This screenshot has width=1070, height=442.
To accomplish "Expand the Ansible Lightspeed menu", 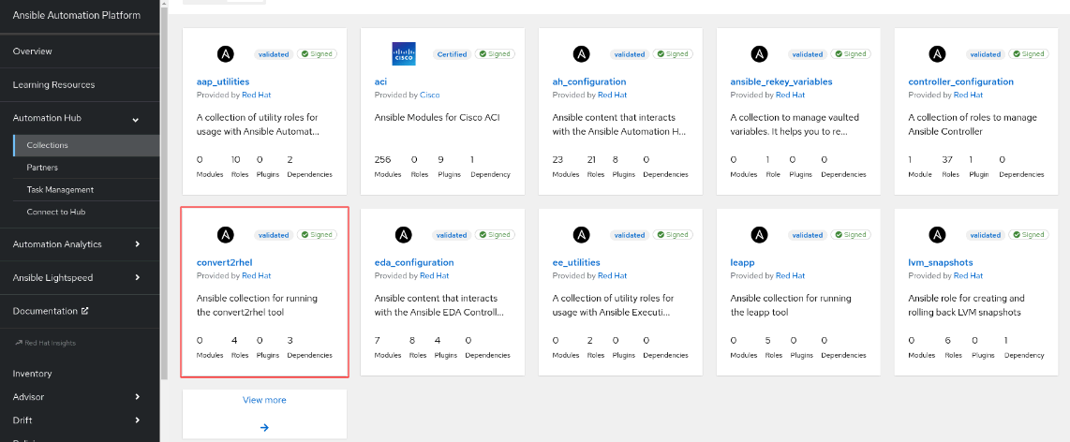I will pyautogui.click(x=137, y=277).
